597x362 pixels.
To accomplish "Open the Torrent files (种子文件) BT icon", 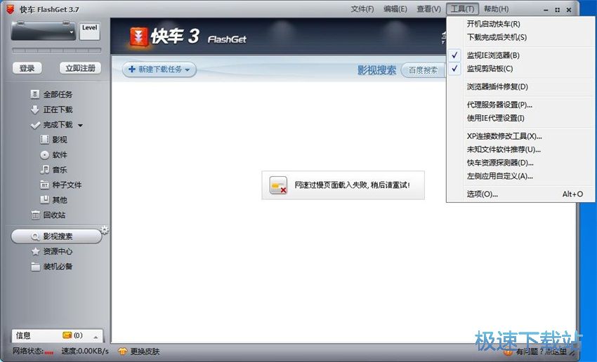I will (44, 185).
